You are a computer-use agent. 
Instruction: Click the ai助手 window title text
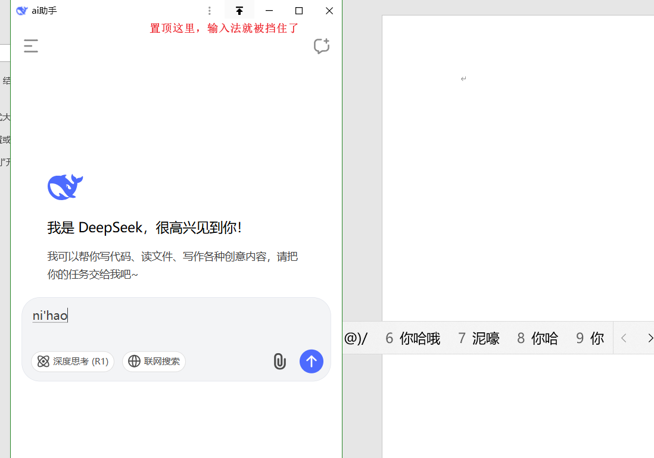click(x=44, y=11)
